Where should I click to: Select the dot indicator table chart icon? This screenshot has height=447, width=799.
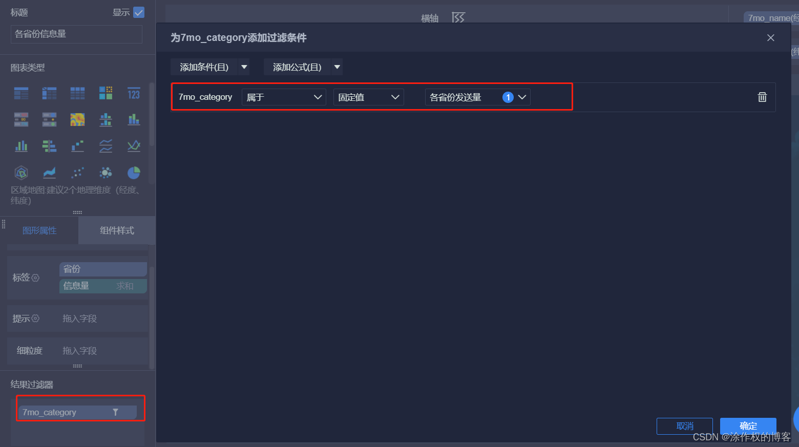click(x=49, y=119)
